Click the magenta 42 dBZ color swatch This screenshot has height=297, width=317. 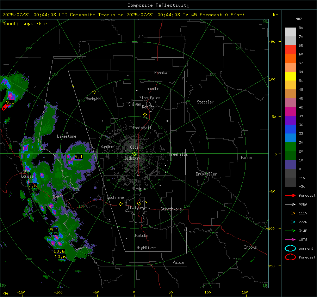click(x=290, y=111)
